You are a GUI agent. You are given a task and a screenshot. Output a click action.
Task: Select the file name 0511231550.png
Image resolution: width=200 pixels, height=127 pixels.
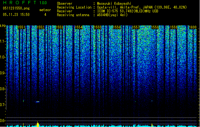16,8
